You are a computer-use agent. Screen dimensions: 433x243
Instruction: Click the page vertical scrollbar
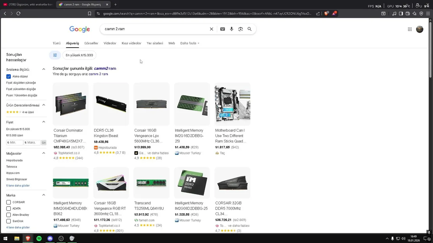431,51
